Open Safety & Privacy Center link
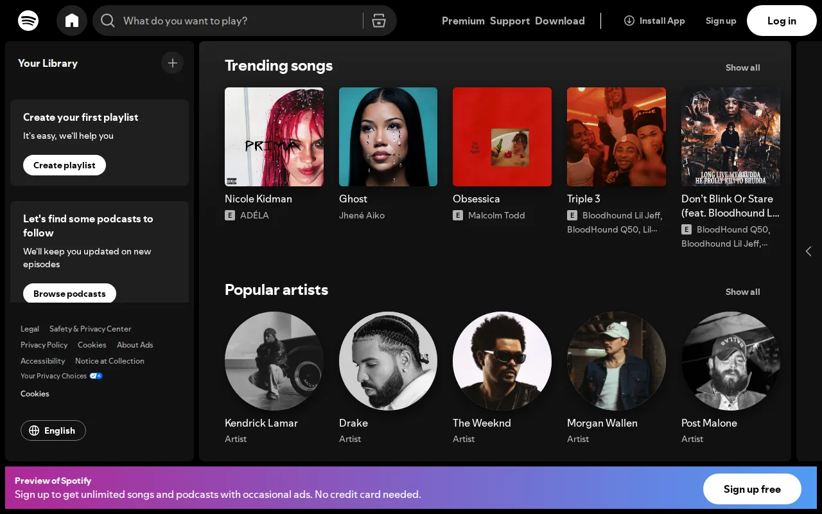Image resolution: width=822 pixels, height=514 pixels. point(90,328)
